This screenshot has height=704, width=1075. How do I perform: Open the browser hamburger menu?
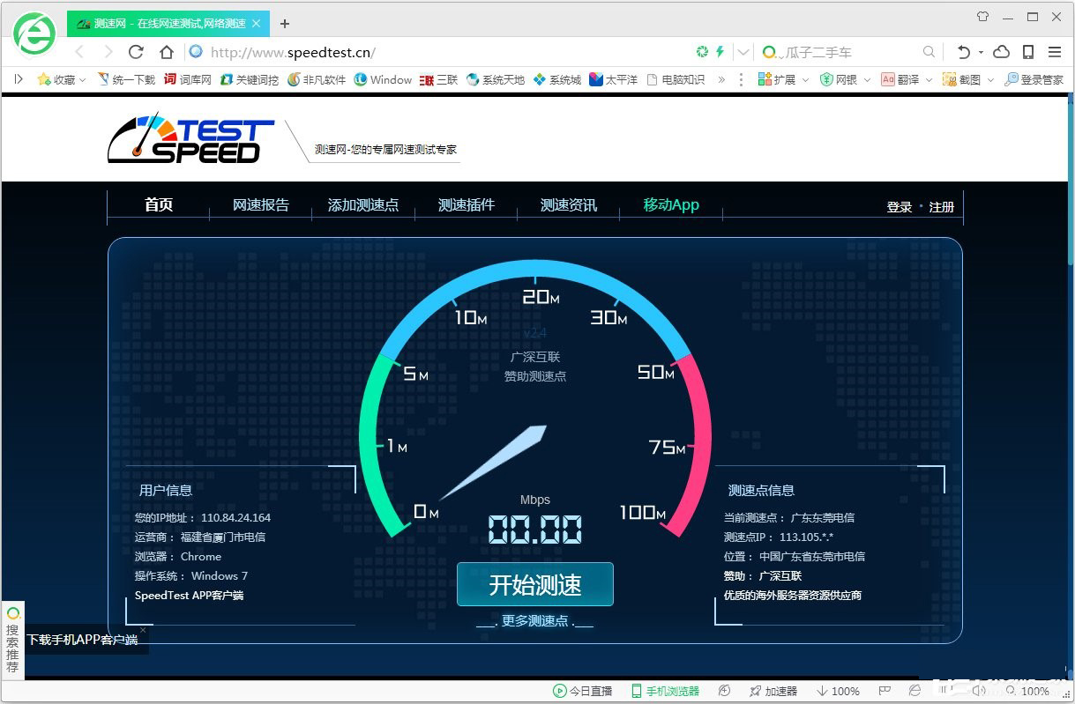click(1056, 52)
